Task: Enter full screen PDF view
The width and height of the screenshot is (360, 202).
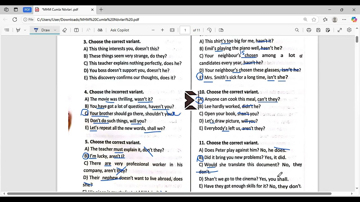Action: pos(340,30)
